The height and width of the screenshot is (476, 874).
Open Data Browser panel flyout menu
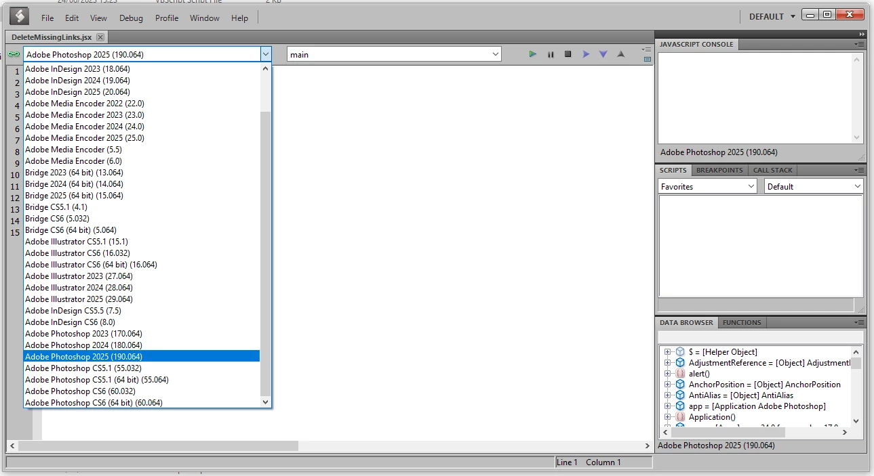[x=859, y=322]
